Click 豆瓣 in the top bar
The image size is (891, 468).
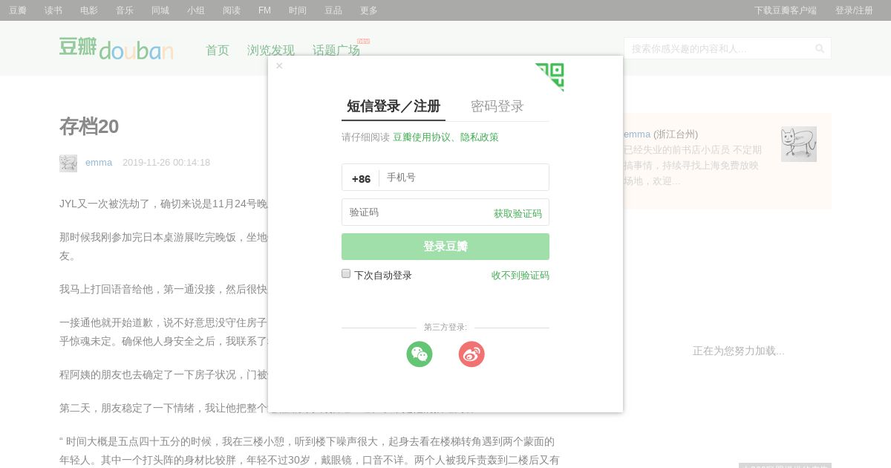[18, 10]
